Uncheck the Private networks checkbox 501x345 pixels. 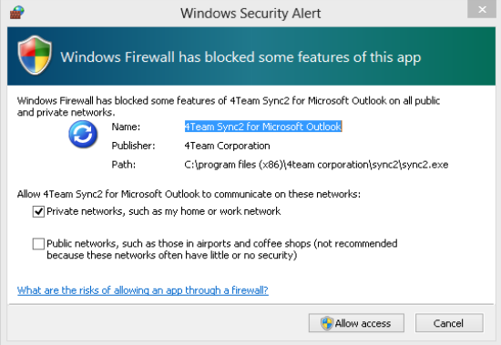[x=38, y=211]
